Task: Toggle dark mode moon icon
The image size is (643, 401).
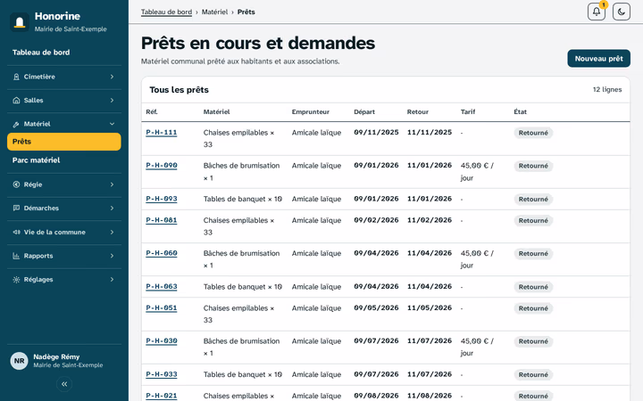Action: [x=622, y=12]
